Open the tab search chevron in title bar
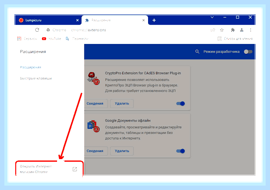The image size is (270, 190). coord(212,17)
